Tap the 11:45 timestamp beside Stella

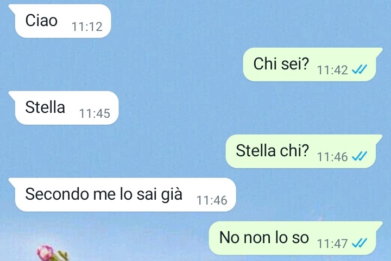[x=94, y=113]
